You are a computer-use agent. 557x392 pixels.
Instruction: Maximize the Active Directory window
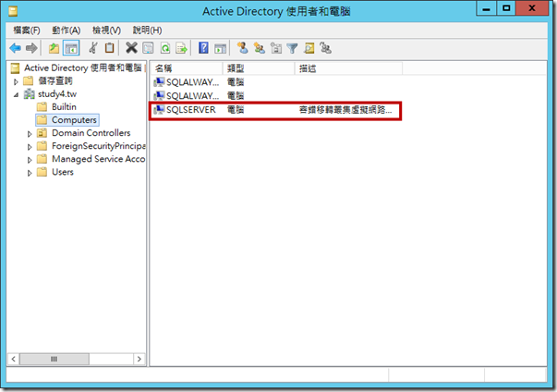coord(506,8)
